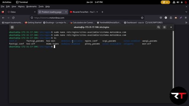Click the forward navigation arrow
The image size is (189, 106).
(x=8, y=18)
